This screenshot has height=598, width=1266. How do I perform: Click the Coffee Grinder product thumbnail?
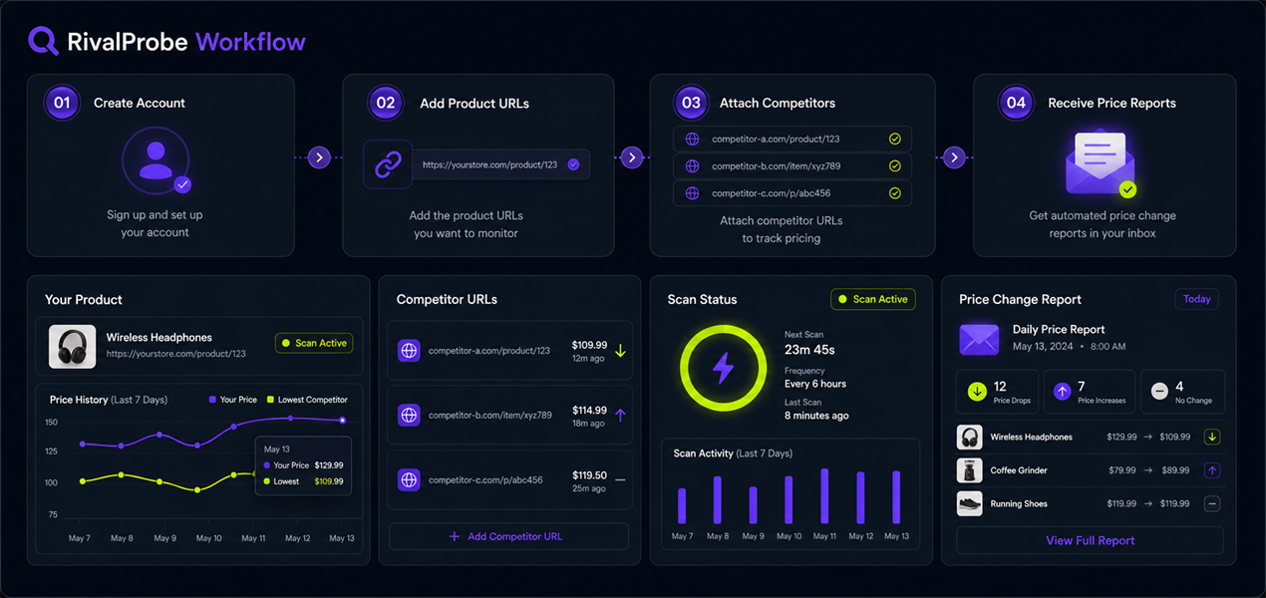[969, 470]
